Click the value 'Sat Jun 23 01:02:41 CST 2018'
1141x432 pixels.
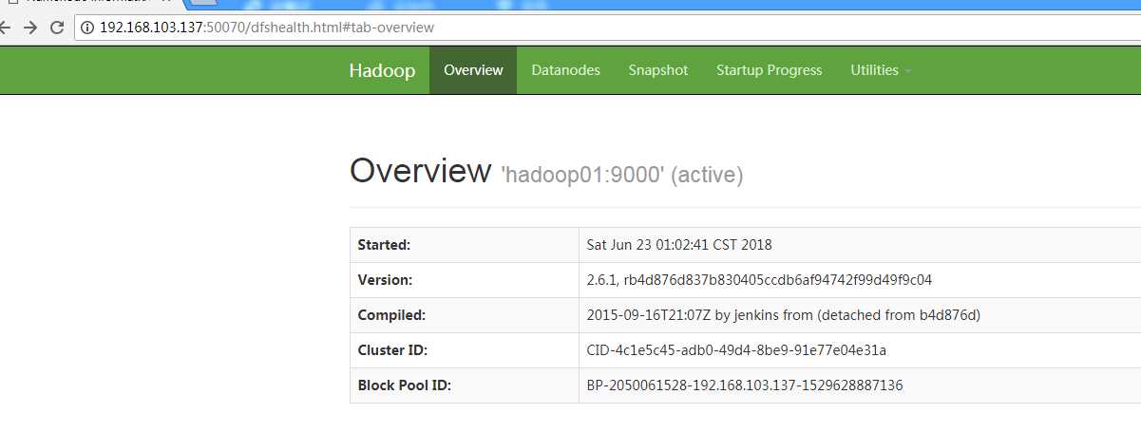(679, 245)
